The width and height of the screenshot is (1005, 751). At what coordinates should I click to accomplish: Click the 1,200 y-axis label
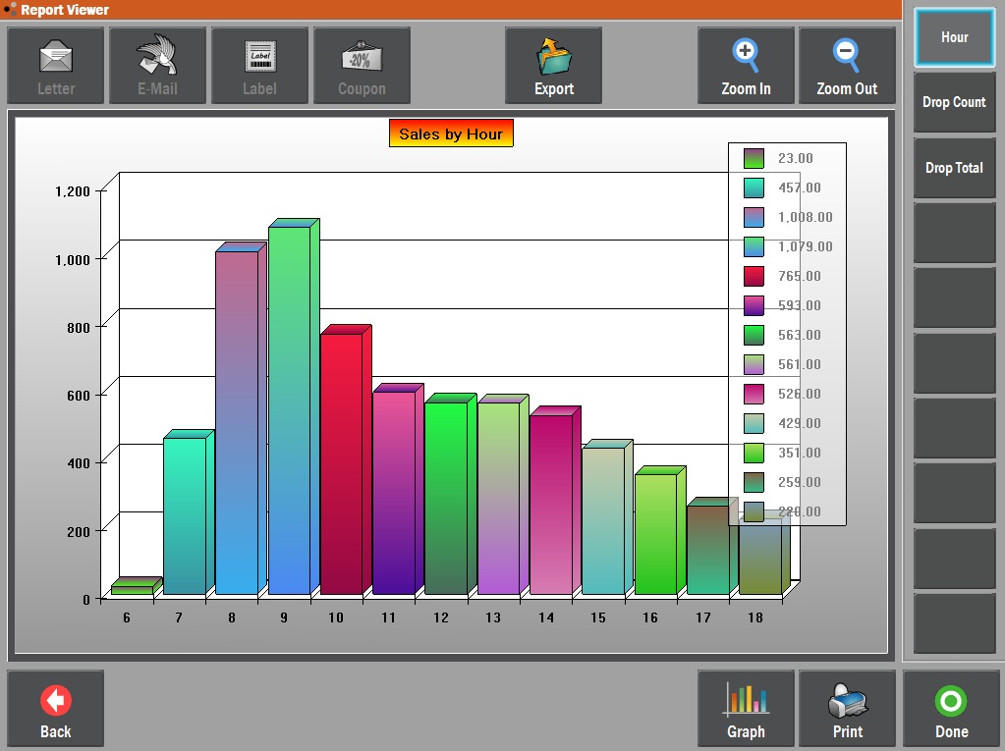click(73, 191)
